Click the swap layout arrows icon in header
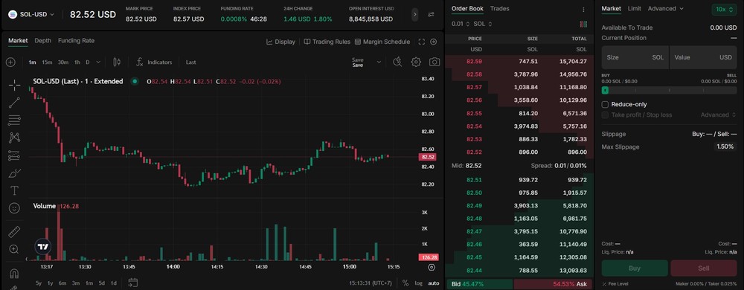This screenshot has height=290, width=744. tap(431, 14)
